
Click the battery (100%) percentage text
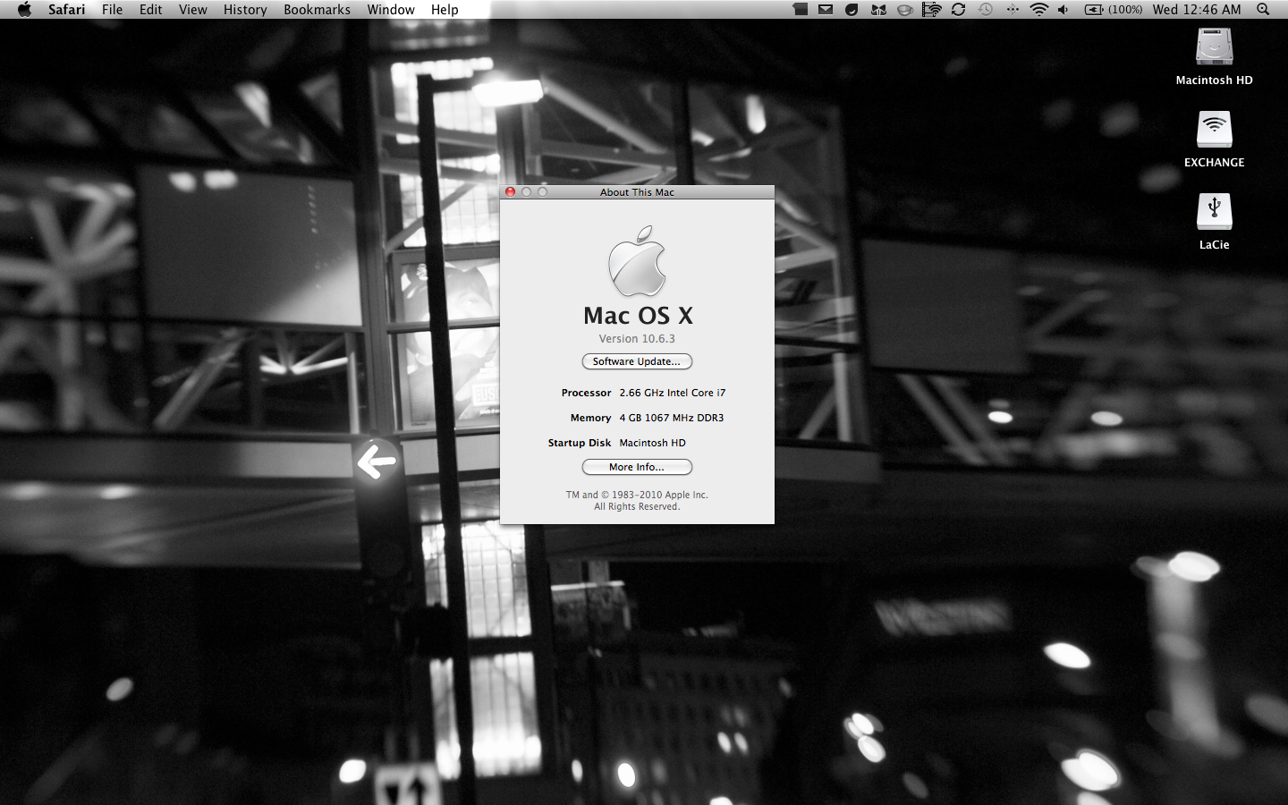[x=1125, y=9]
